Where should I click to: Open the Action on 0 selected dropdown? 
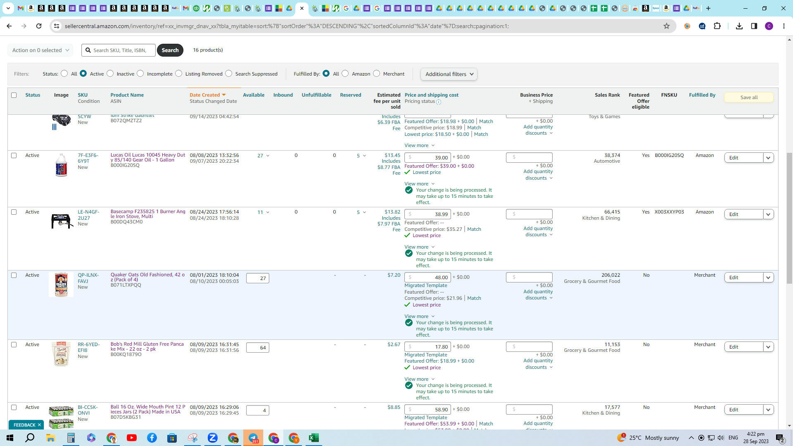pos(40,50)
